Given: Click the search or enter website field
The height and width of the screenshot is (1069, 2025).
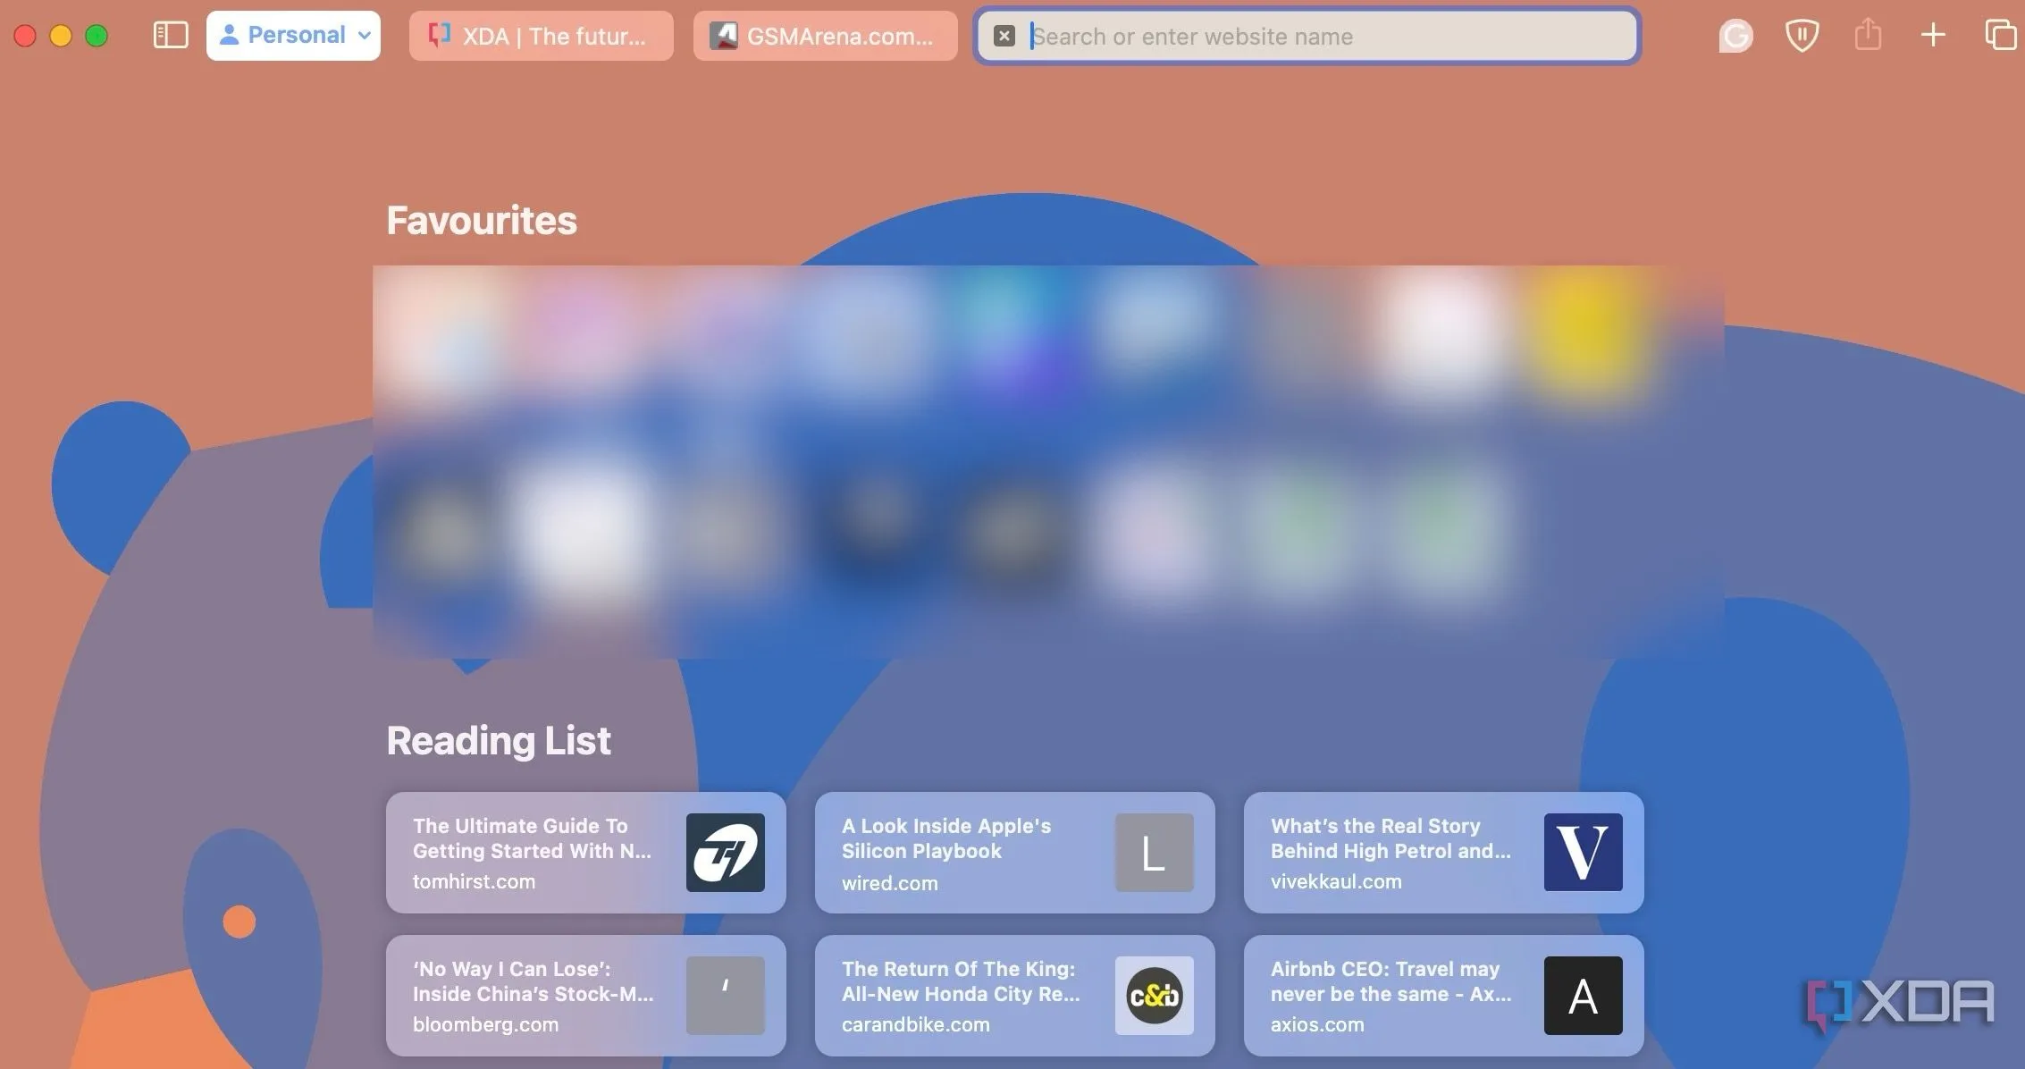Looking at the screenshot, I should (x=1323, y=36).
